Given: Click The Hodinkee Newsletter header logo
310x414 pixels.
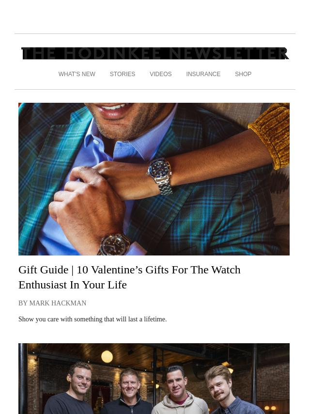Looking at the screenshot, I should point(155,54).
